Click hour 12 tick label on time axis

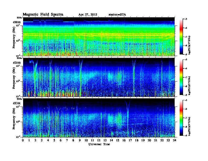(99, 140)
